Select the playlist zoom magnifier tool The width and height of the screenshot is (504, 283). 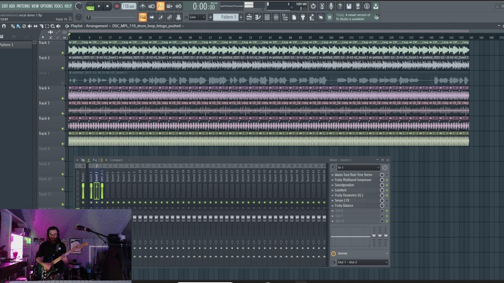pyautogui.click(x=52, y=26)
